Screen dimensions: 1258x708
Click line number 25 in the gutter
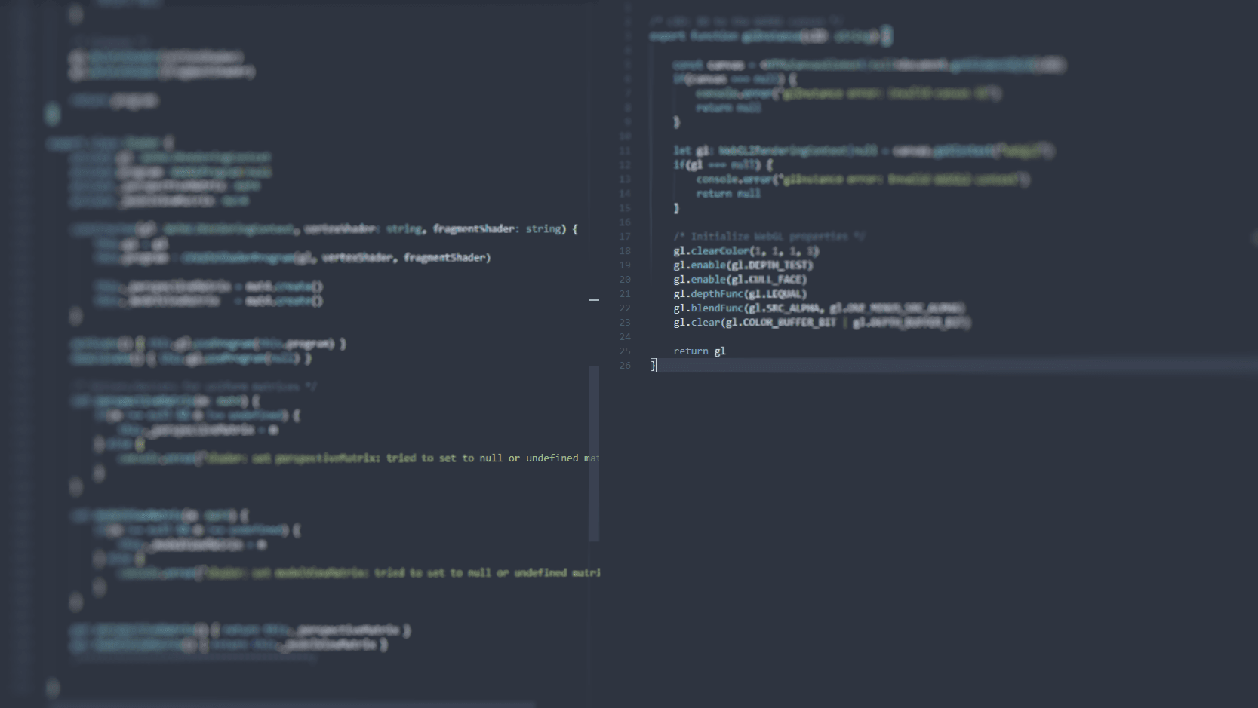coord(625,351)
